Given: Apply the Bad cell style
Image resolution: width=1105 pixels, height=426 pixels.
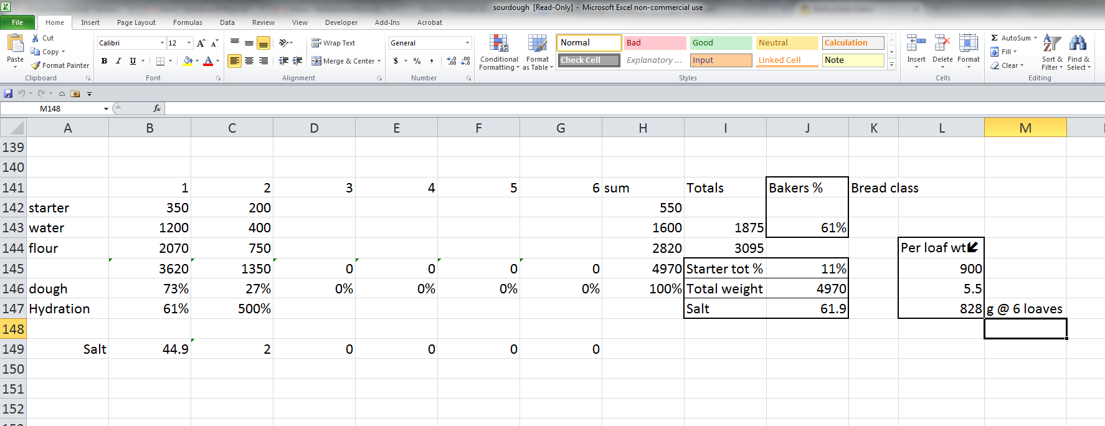Looking at the screenshot, I should (655, 42).
